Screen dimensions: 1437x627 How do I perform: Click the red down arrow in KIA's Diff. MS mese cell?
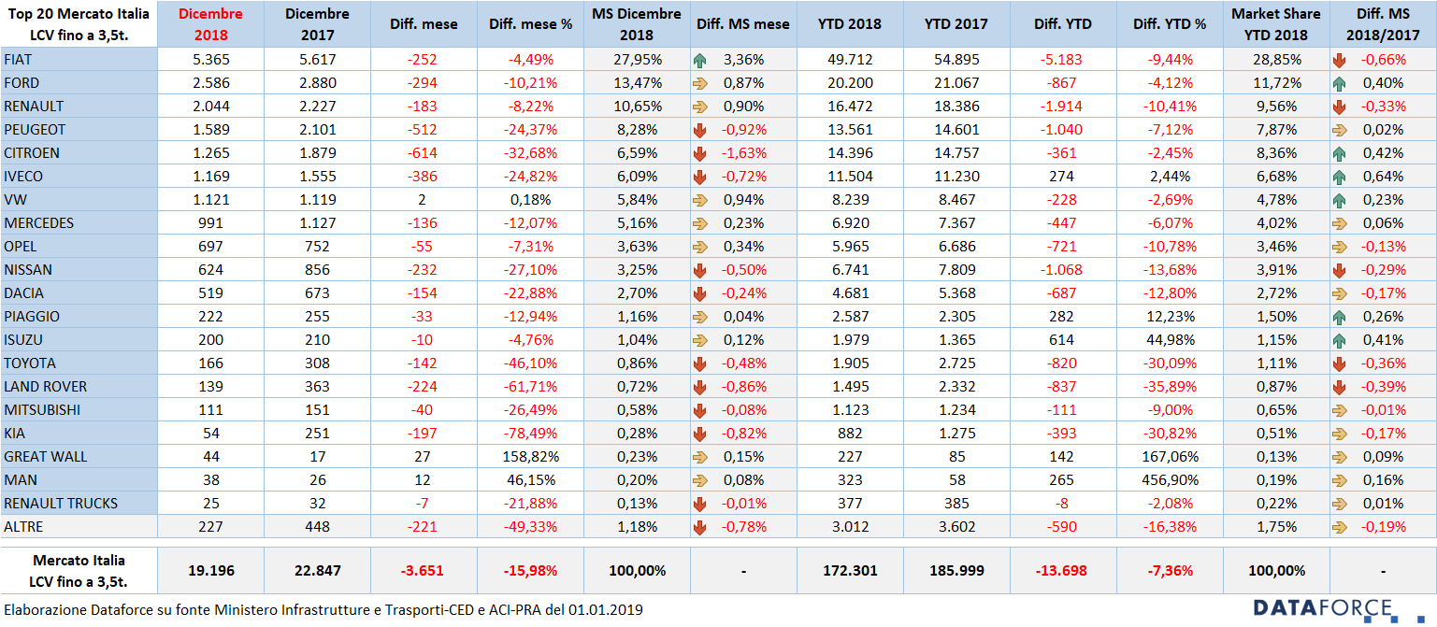(700, 434)
